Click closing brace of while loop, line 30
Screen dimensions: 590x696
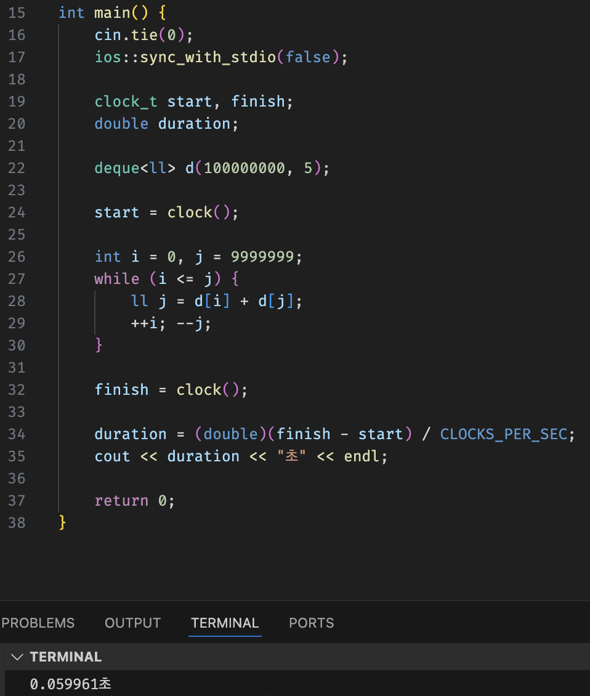click(x=99, y=345)
